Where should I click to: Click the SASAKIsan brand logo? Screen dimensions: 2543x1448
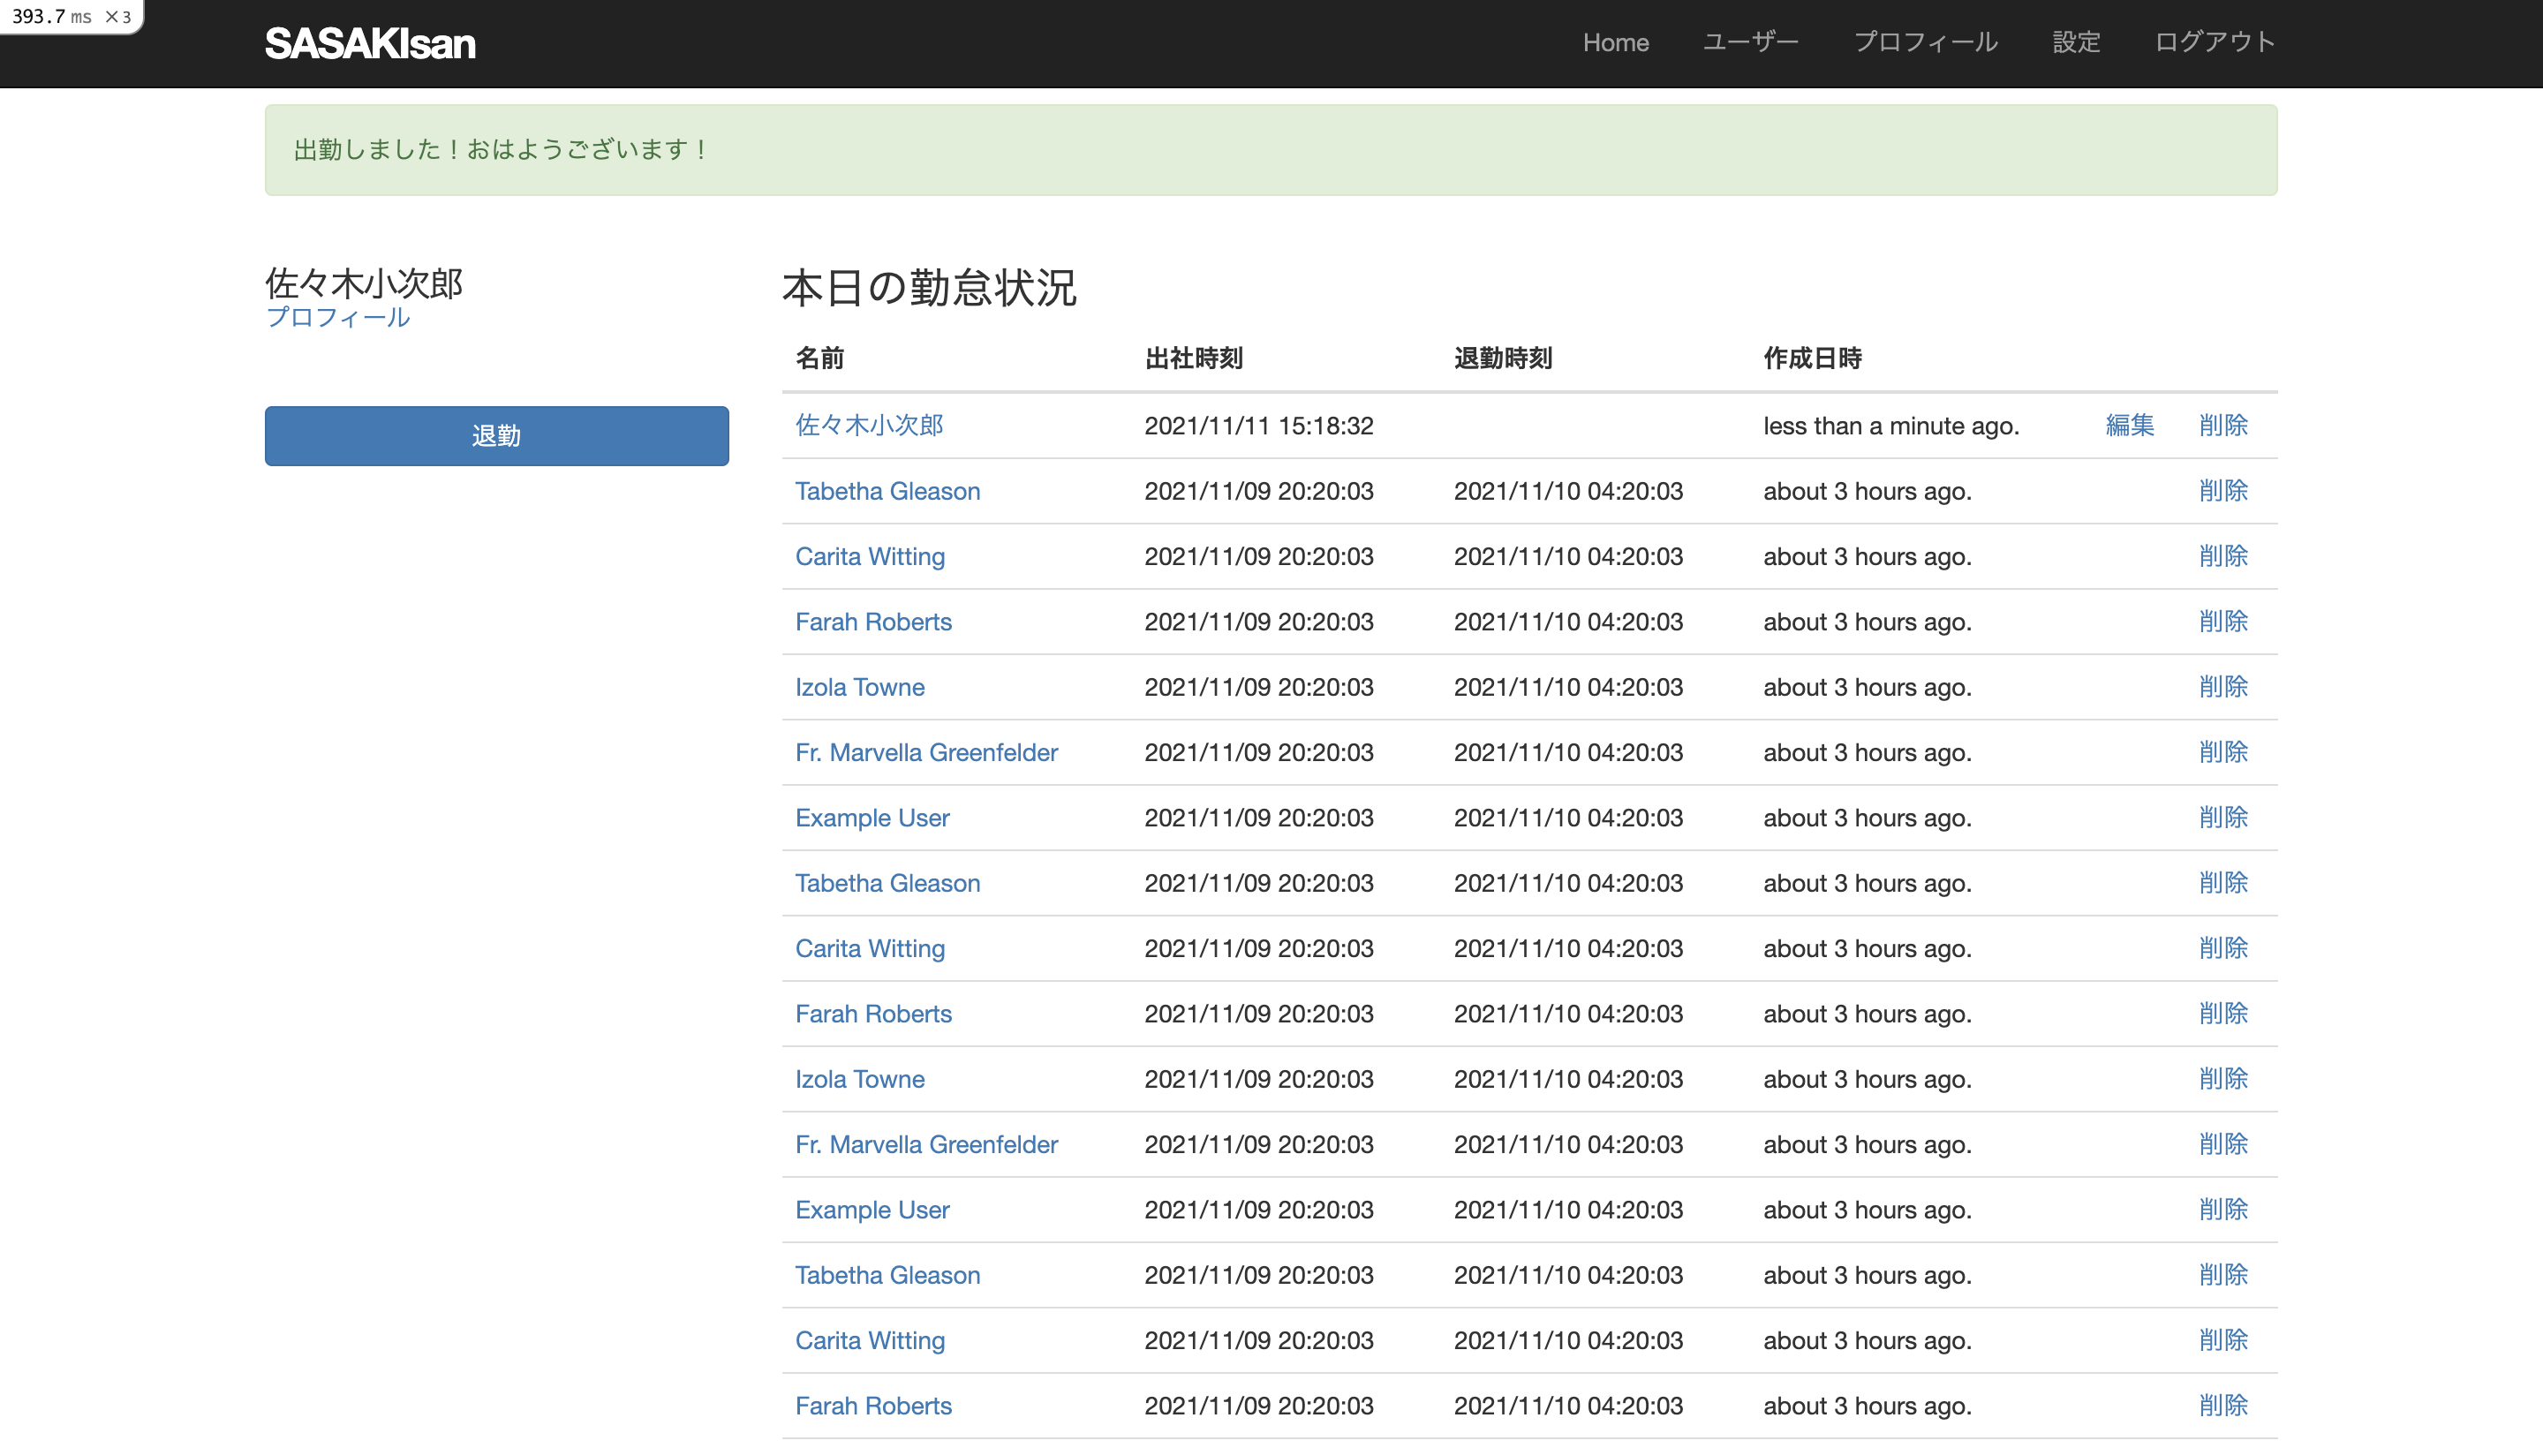coord(370,42)
